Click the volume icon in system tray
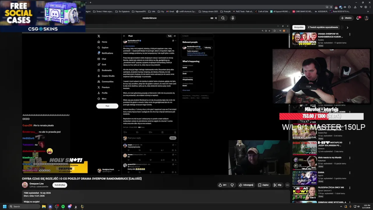The image size is (373, 210). (358, 206)
